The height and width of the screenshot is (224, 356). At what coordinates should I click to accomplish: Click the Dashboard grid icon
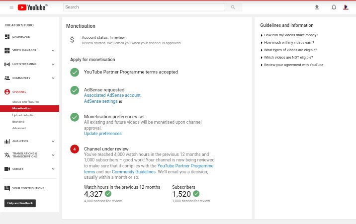7,37
